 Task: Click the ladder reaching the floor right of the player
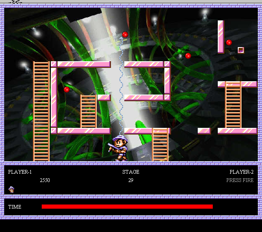(x=160, y=145)
